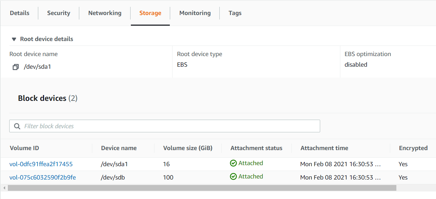Open volume vol-0dfc91ffea2f17455
Screen dimensions: 436x199
pyautogui.click(x=41, y=164)
